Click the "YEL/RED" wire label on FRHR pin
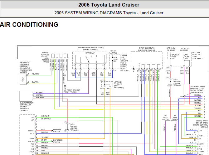Image resolution: width=209 pixels, height=155 pixels. tap(45, 137)
